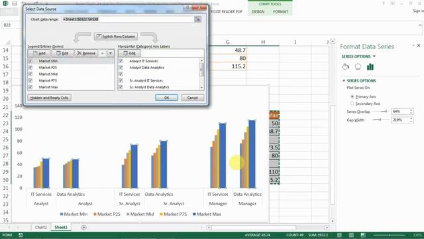Click Sign in at top right
This screenshot has height=239, width=424.
click(x=418, y=11)
